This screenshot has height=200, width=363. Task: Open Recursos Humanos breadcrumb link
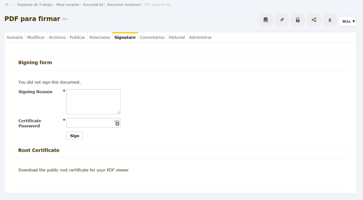(124, 5)
